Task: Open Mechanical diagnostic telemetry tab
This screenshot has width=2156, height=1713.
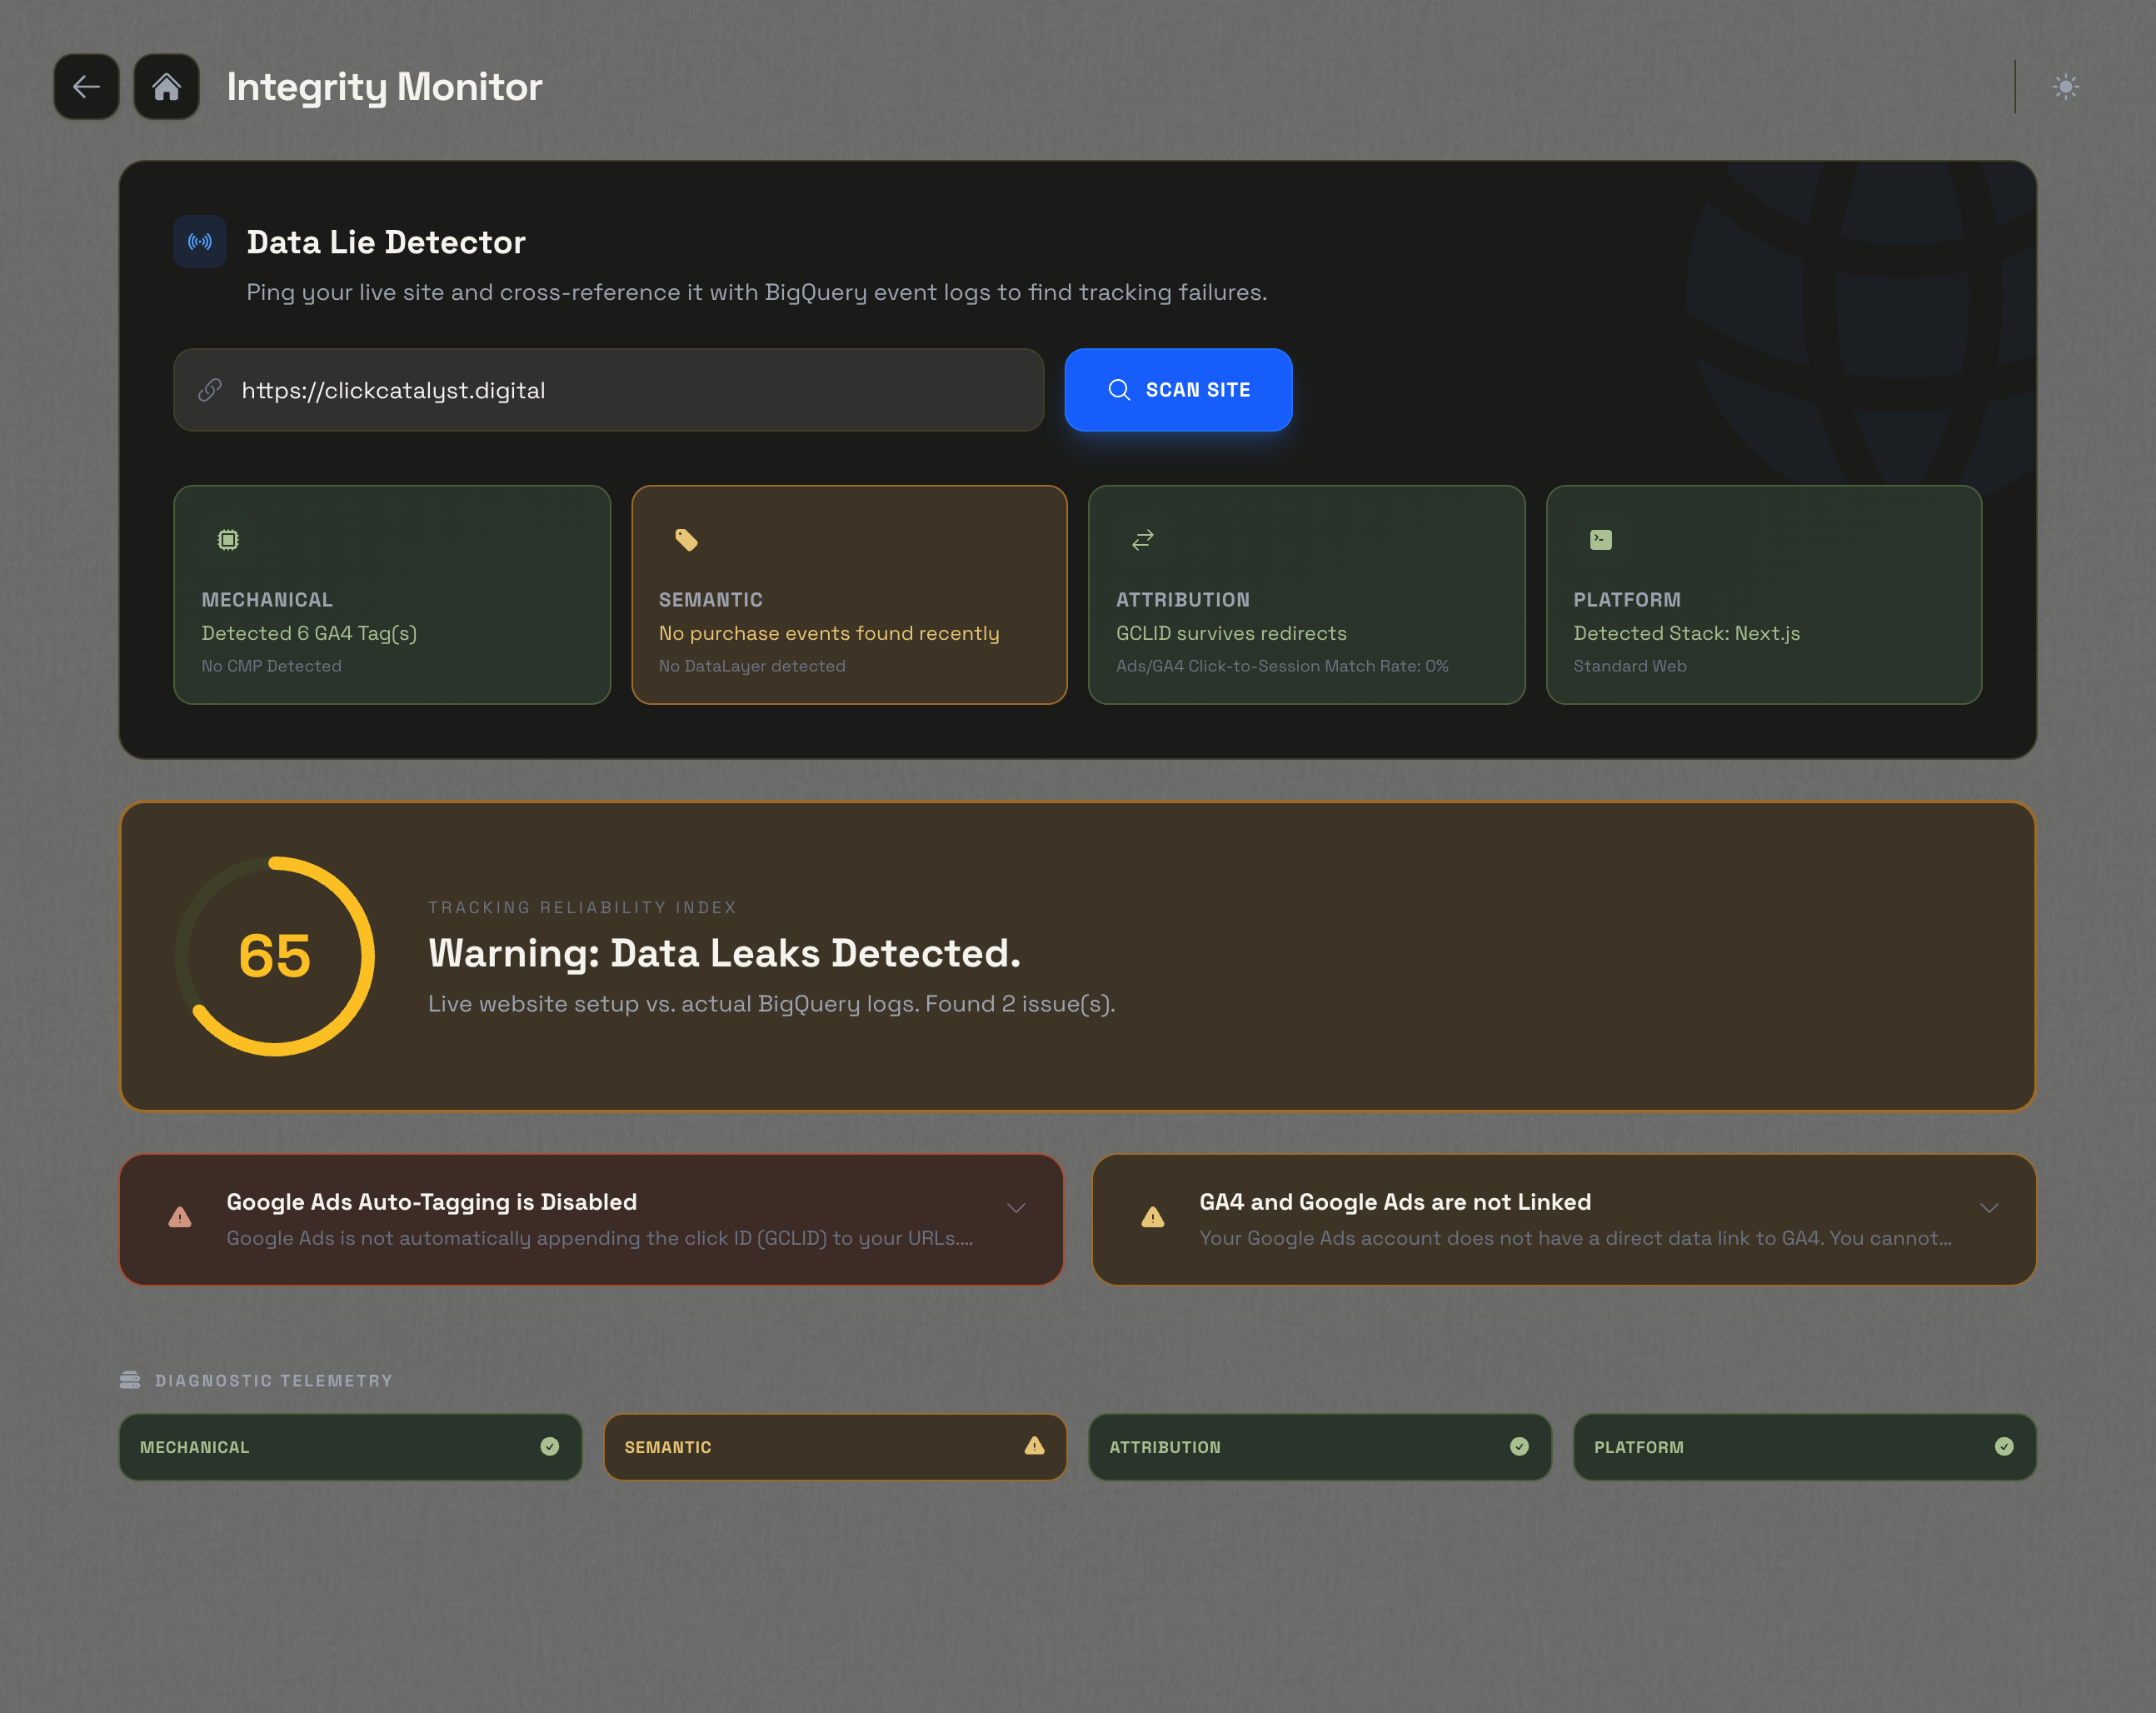Action: tap(350, 1447)
